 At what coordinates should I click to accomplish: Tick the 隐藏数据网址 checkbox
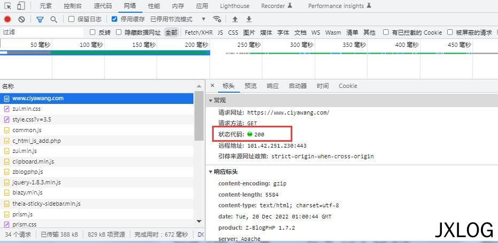(x=119, y=32)
